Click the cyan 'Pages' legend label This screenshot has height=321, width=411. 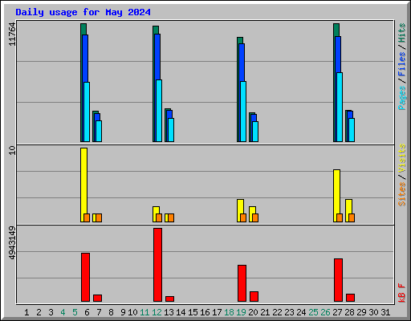[402, 98]
